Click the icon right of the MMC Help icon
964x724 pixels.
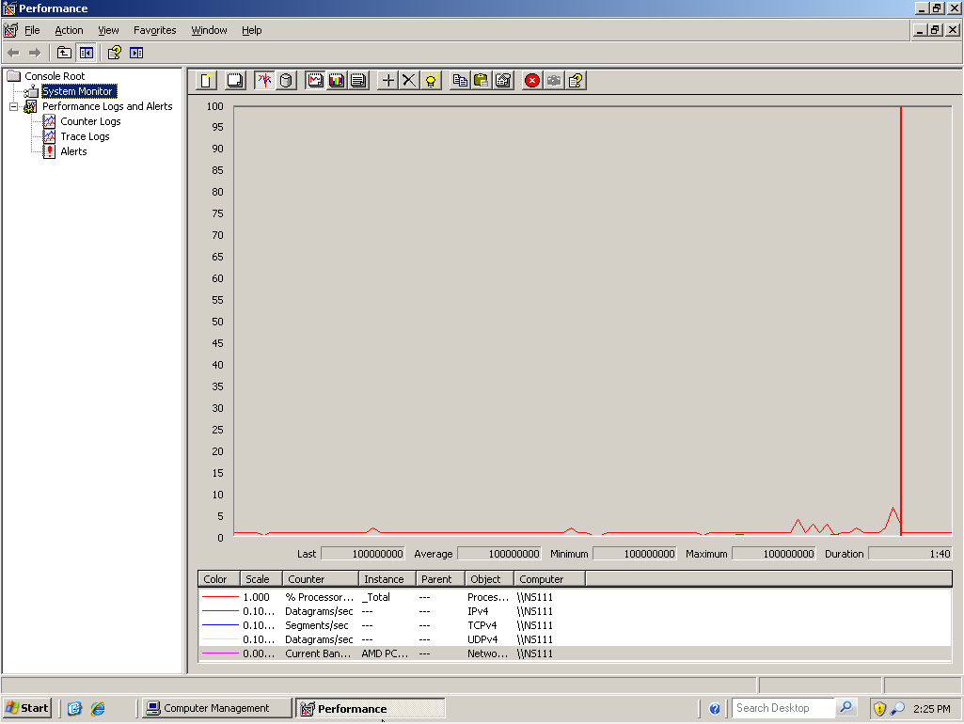pyautogui.click(x=136, y=53)
